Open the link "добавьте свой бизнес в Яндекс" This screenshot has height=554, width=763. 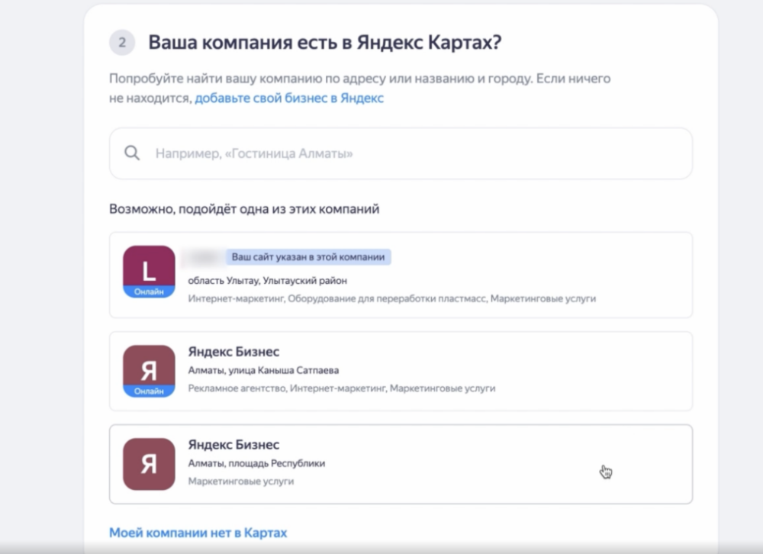[289, 98]
